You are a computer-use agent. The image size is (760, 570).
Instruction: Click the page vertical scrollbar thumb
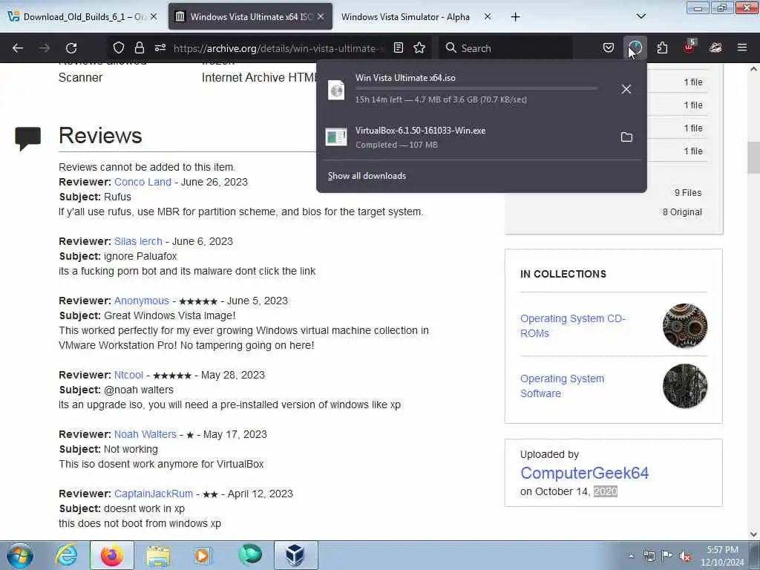(x=753, y=157)
